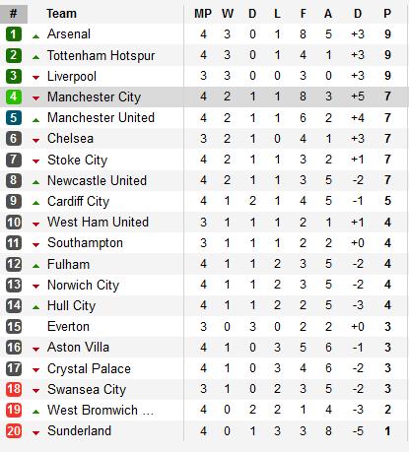Click the green up arrow beside Tottenham Hotspur
Image resolution: width=409 pixels, height=452 pixels.
click(x=36, y=57)
